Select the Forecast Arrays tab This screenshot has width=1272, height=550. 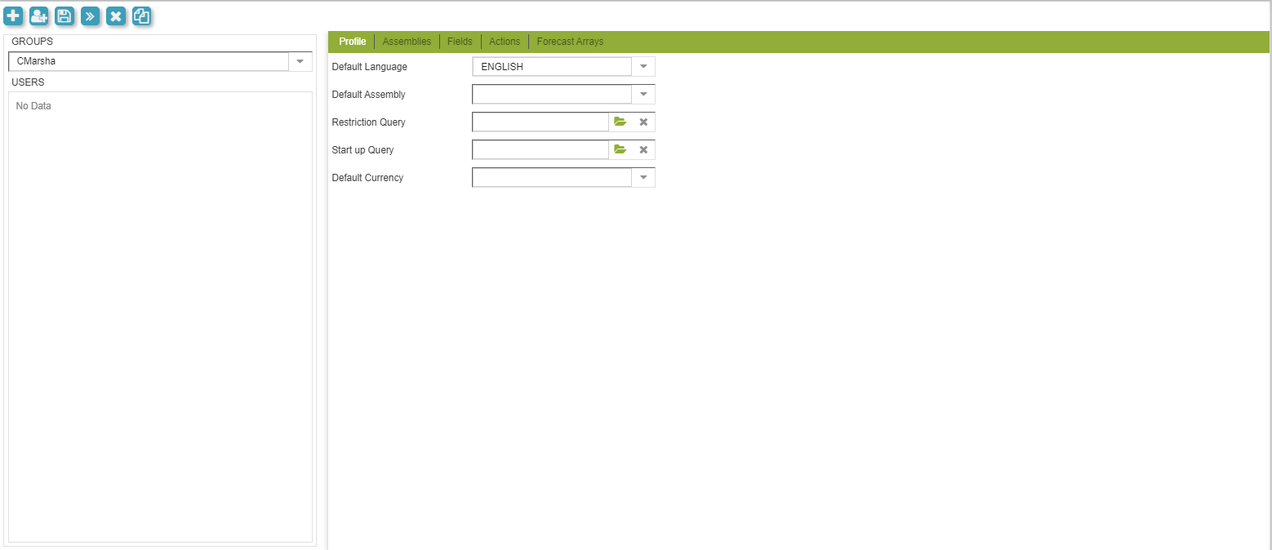coord(570,42)
